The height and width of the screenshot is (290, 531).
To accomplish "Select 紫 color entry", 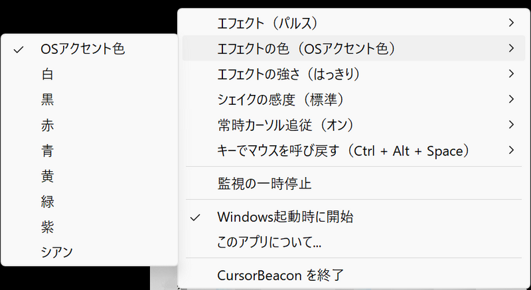I will 90,227.
